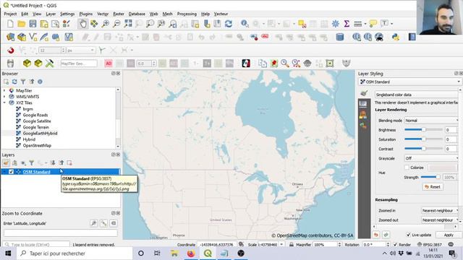Click the Browser panel filter funnel icon
This screenshot has height=260, width=463.
tap(23, 82)
